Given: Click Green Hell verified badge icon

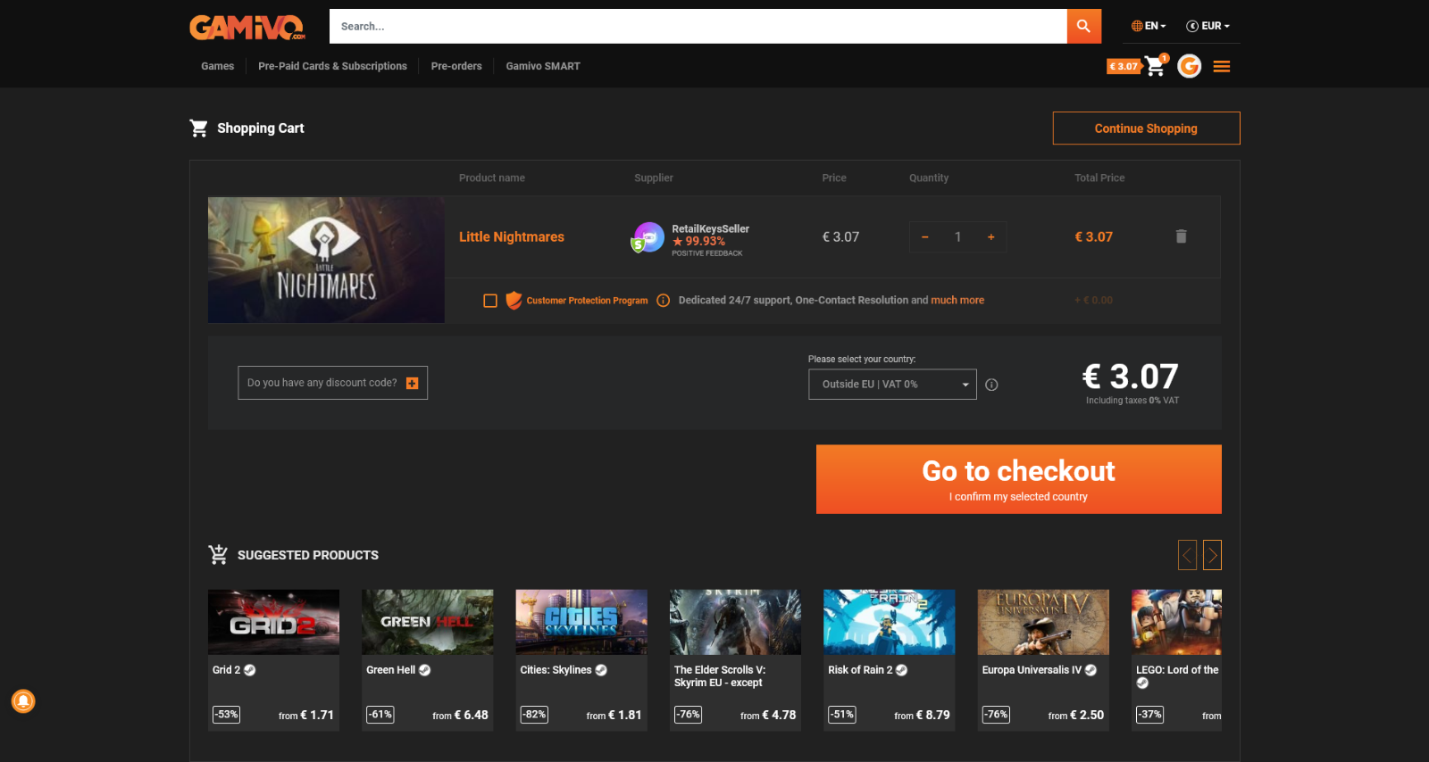Looking at the screenshot, I should (x=424, y=670).
